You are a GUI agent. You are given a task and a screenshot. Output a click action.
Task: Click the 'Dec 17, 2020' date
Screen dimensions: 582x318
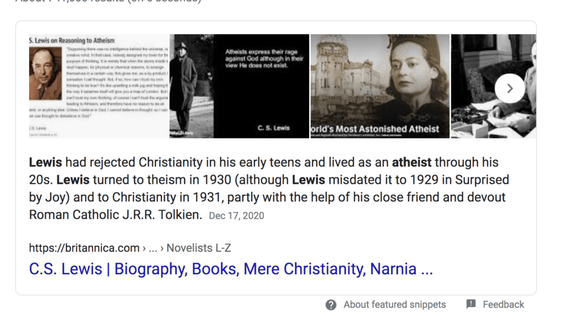click(236, 216)
